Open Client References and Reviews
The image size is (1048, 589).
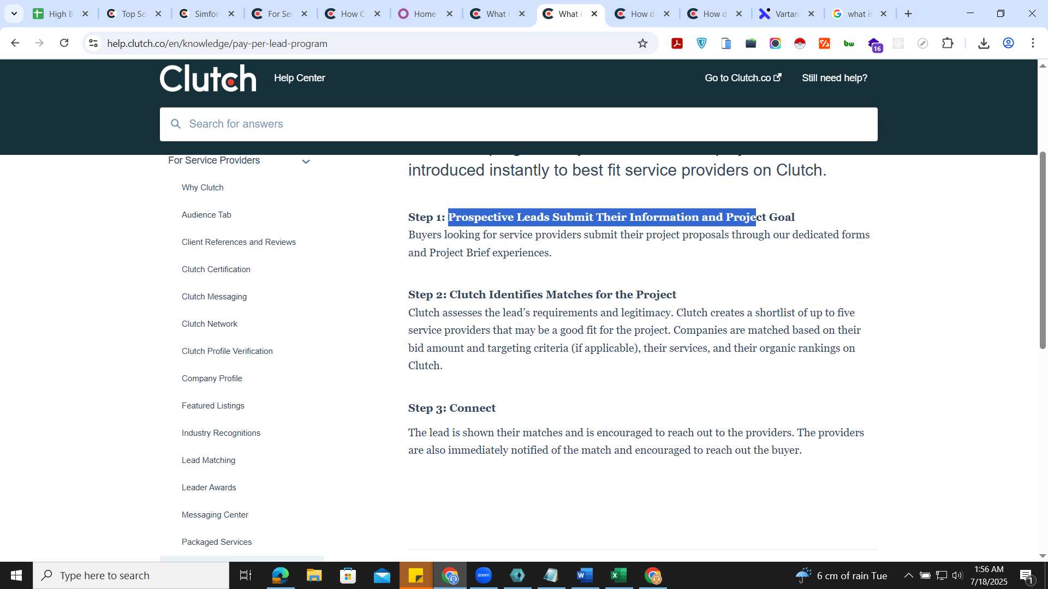pos(239,242)
